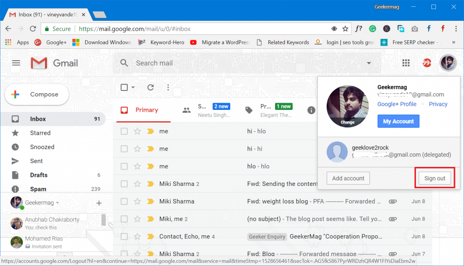Bookmark the page with the star icon
The height and width of the screenshot is (266, 464).
[x=345, y=28]
